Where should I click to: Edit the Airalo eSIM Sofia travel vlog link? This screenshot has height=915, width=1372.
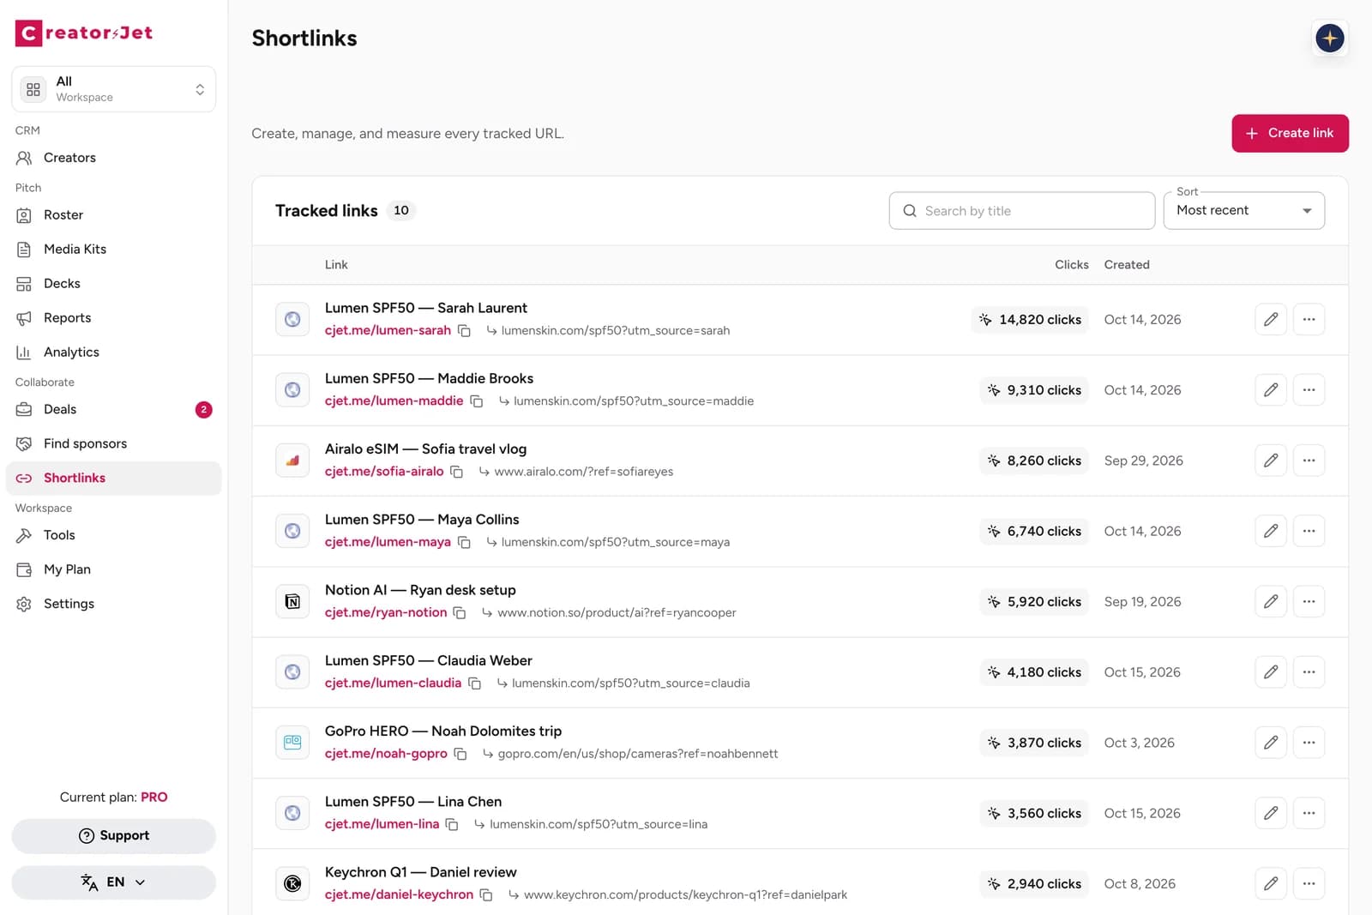click(1271, 461)
